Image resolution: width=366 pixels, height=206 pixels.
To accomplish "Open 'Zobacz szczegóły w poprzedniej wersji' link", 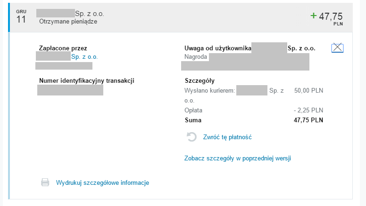I will coord(237,158).
